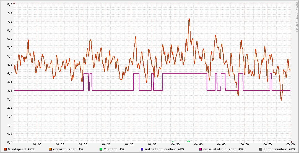Select the 04:30 time axis label

click(152, 144)
